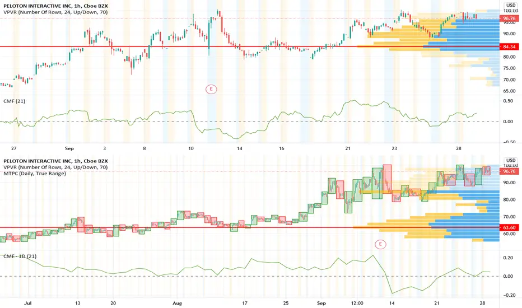Screen dimensions: 522x308
Task: Click 80.00 on the top chart price axis
Action: tap(509, 57)
